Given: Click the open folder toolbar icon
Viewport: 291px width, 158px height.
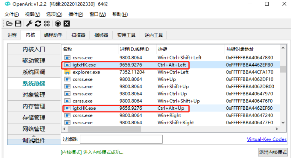Looking at the screenshot, I should [9, 24].
